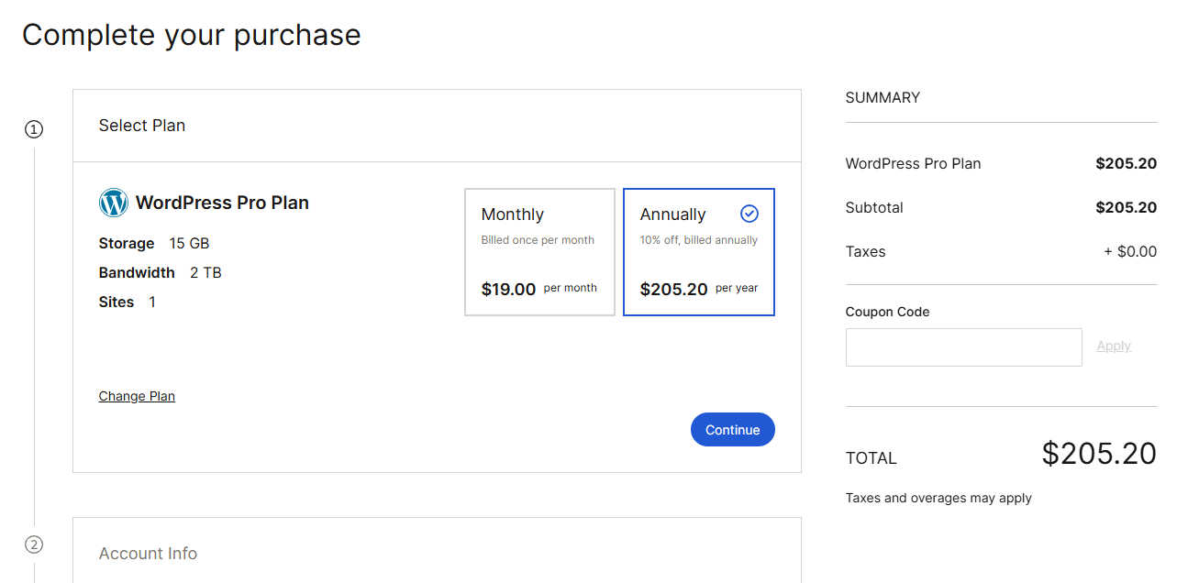The height and width of the screenshot is (583, 1199).
Task: Click the $19.00 per month price
Action: point(539,289)
